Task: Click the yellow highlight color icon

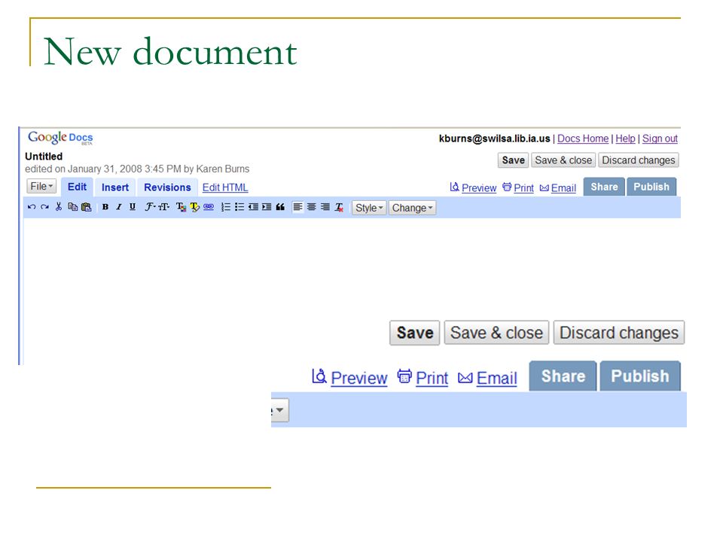Action: [x=194, y=207]
